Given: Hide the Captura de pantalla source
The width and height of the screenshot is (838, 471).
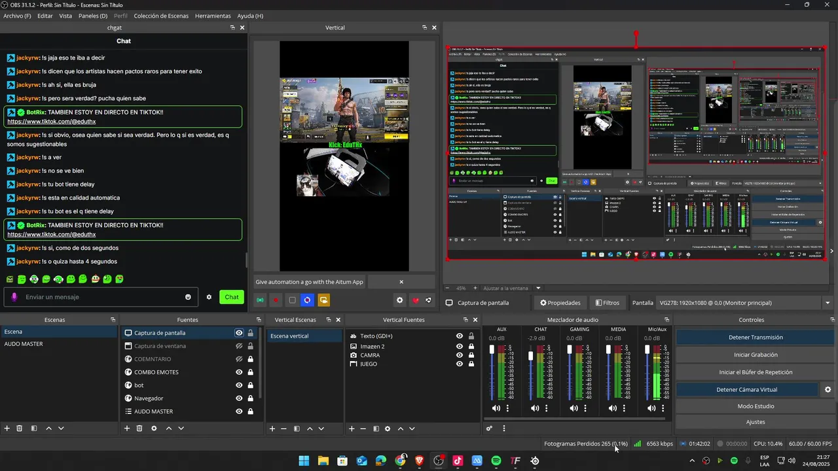Looking at the screenshot, I should (239, 333).
